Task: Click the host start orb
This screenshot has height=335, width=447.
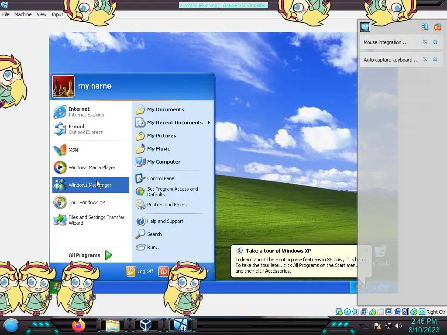Action: pos(11,325)
